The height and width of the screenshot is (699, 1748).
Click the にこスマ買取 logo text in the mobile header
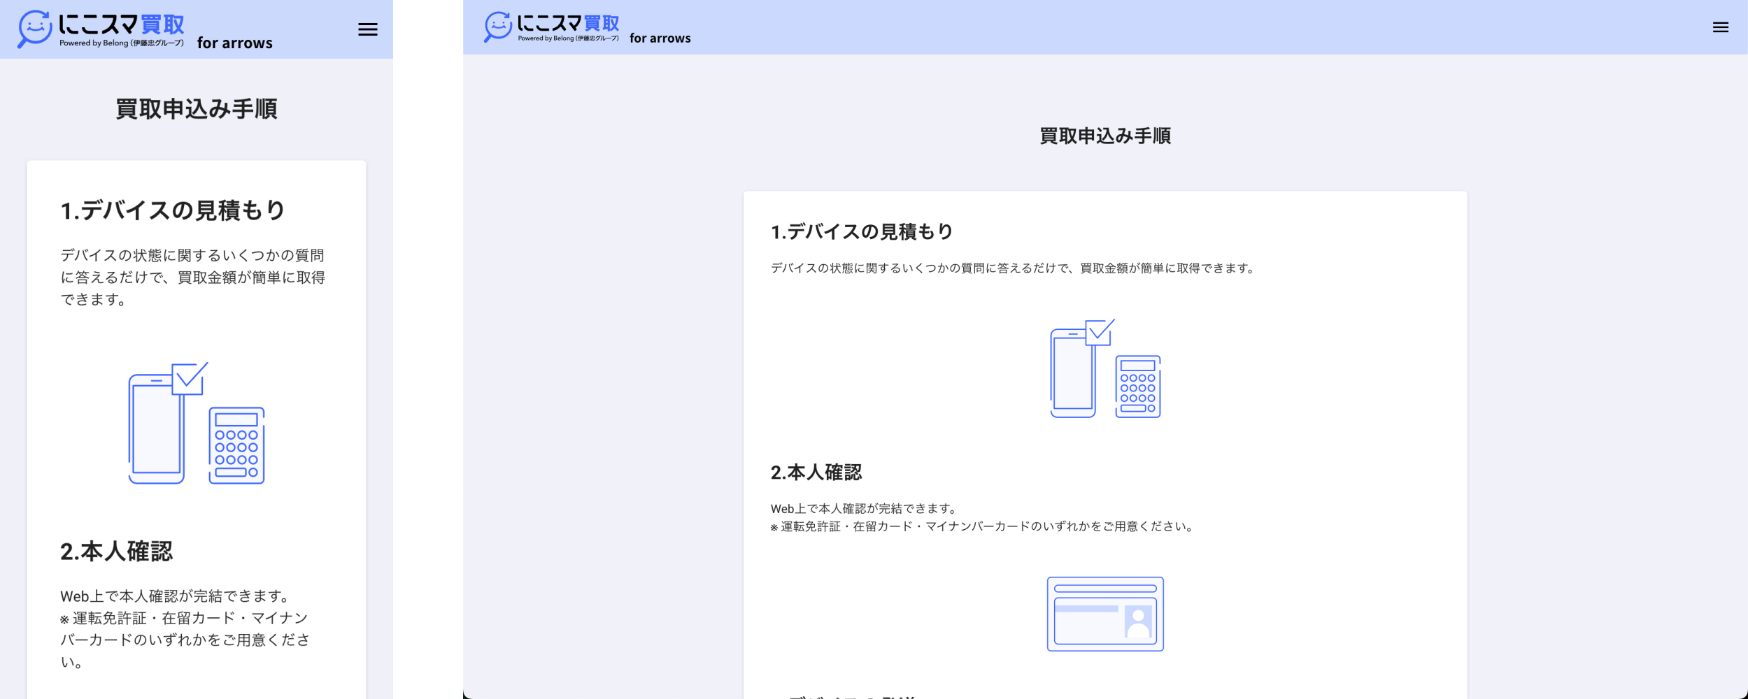[x=121, y=24]
